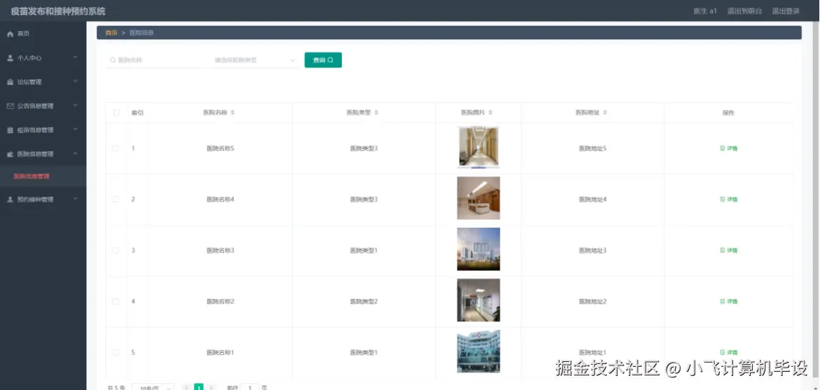Open 详情 for row 医院名称1
The image size is (820, 390).
(x=729, y=352)
